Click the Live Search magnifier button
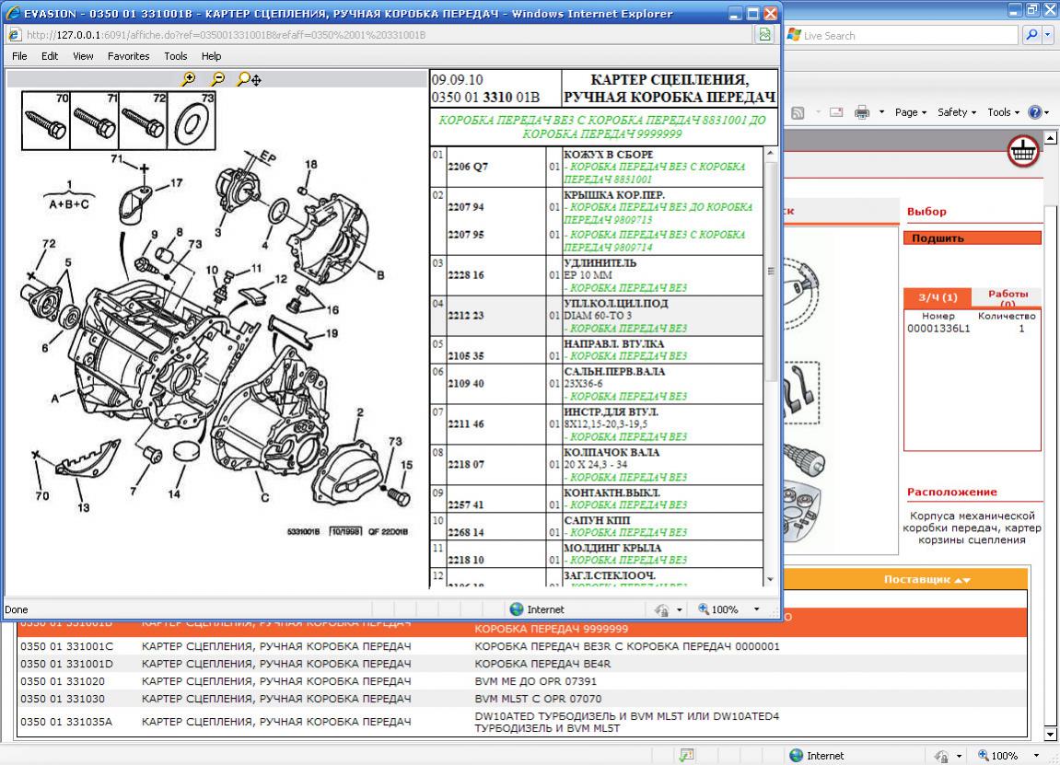The image size is (1060, 765). (x=1031, y=35)
